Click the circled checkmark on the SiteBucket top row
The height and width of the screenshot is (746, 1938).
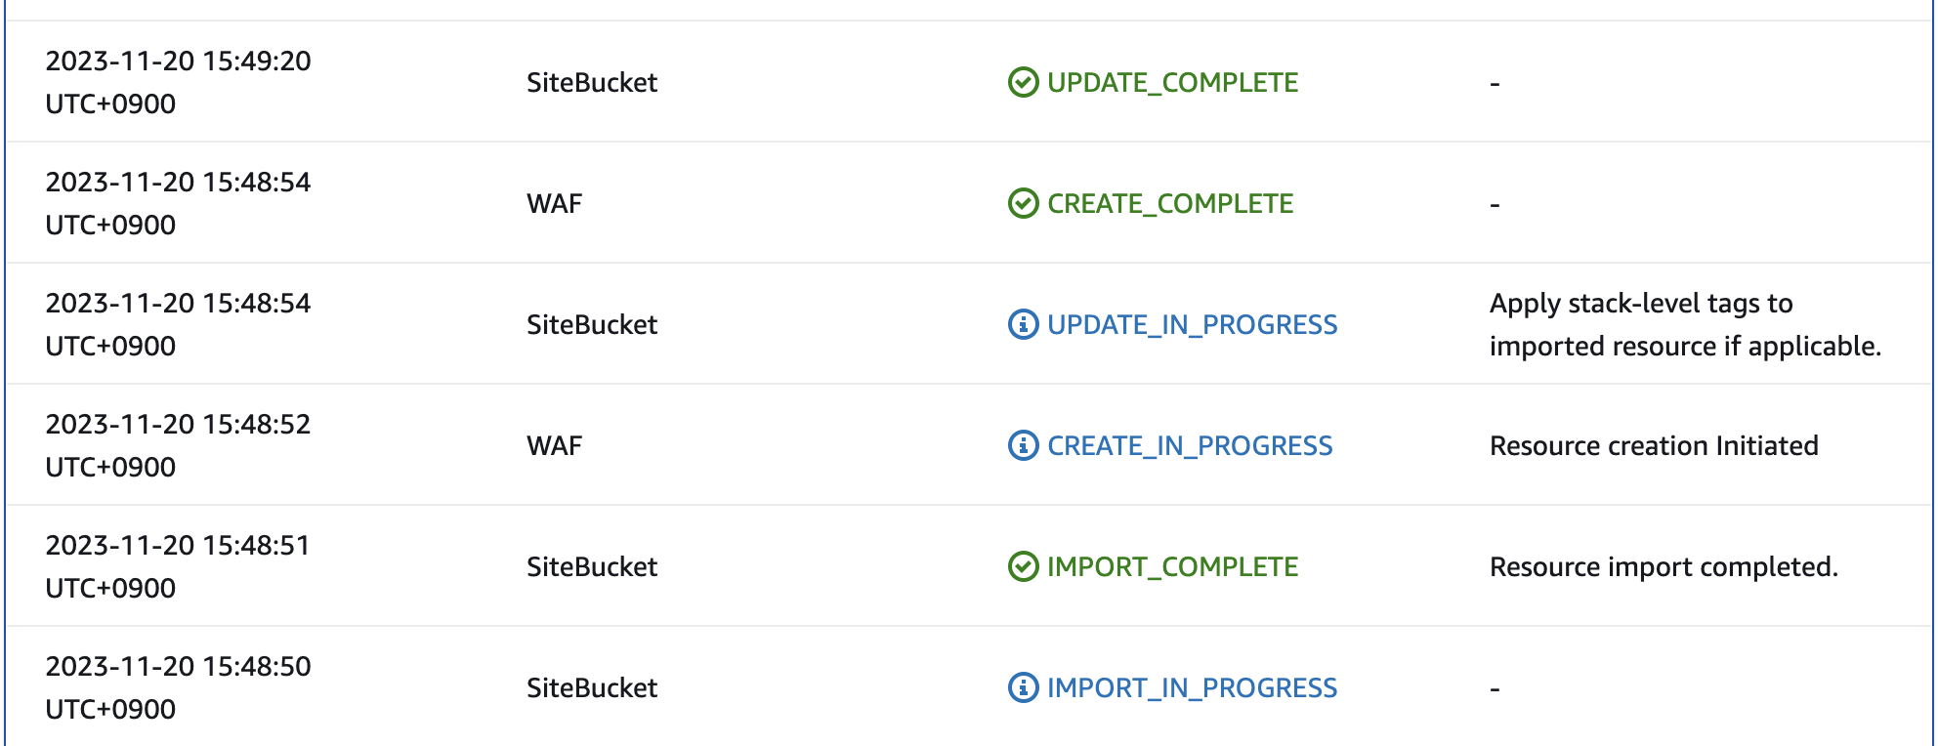click(1022, 82)
